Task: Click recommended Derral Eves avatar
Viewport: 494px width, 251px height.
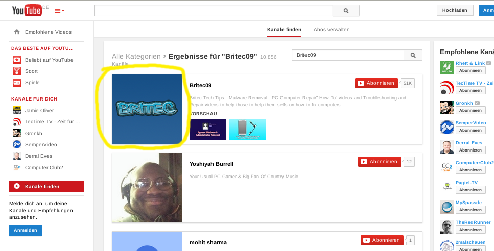Action: [446, 147]
